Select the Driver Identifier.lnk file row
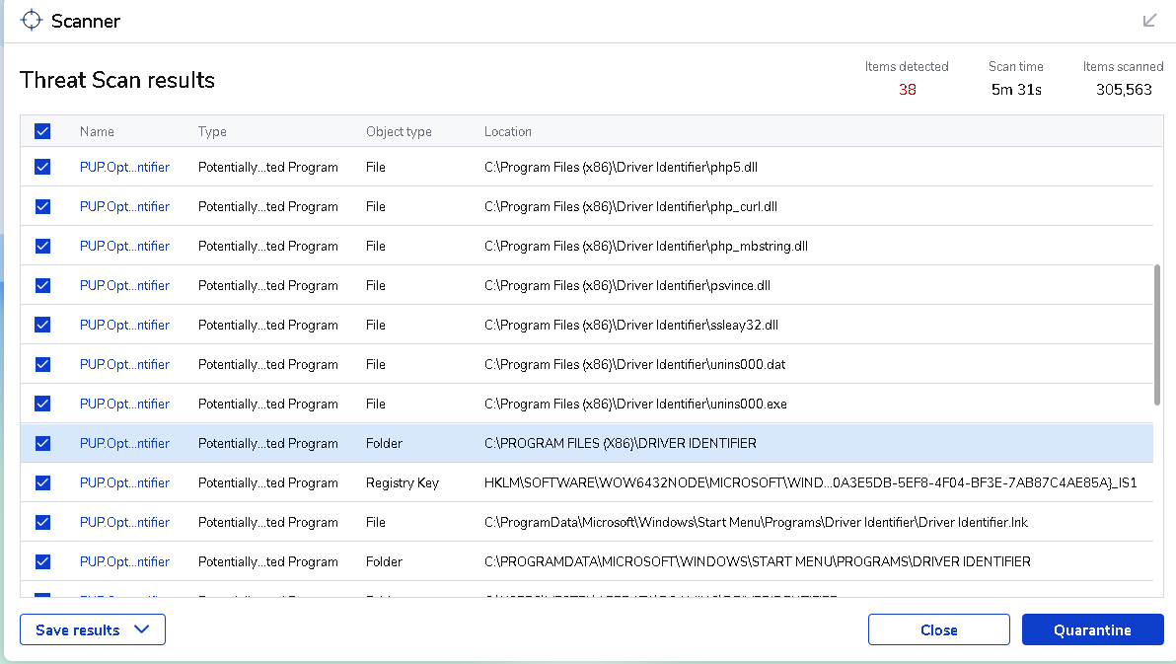Viewport: 1176px width, 664px height. coord(756,522)
